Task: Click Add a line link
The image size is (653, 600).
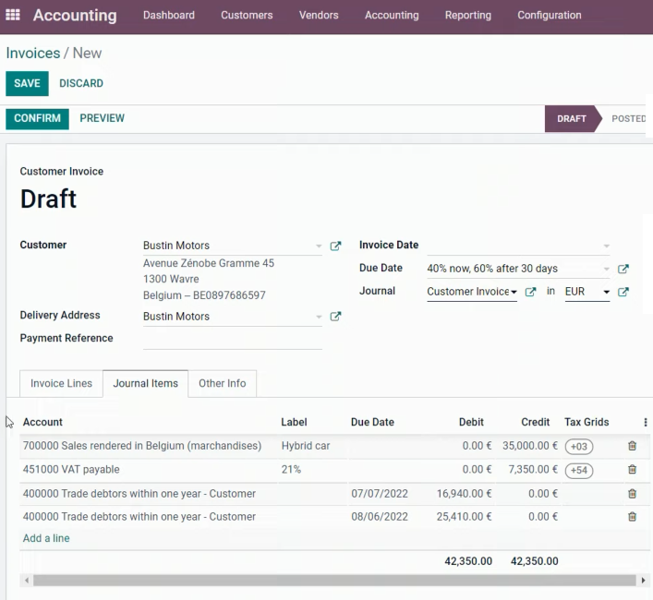Action: tap(46, 538)
